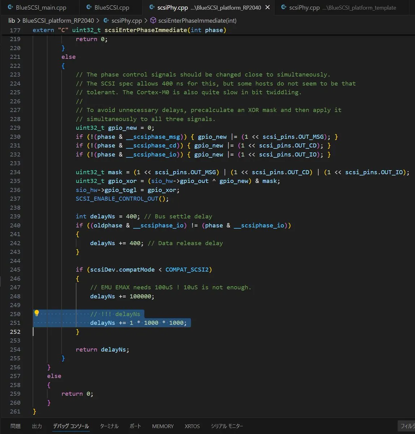Switch to the BlueSCSI_main.cpp tab
The height and width of the screenshot is (434, 415).
[x=36, y=7]
